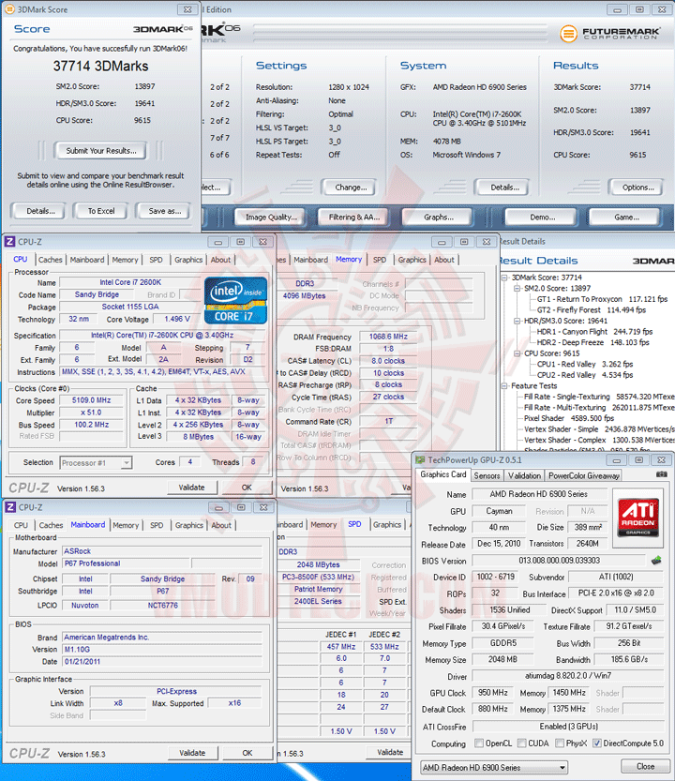The height and width of the screenshot is (781, 675).
Task: Click the CPU-Z title bar icon of top window
Action: point(10,242)
